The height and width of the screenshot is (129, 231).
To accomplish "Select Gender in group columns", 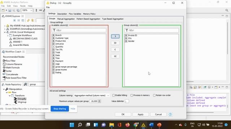I will 131,41.
